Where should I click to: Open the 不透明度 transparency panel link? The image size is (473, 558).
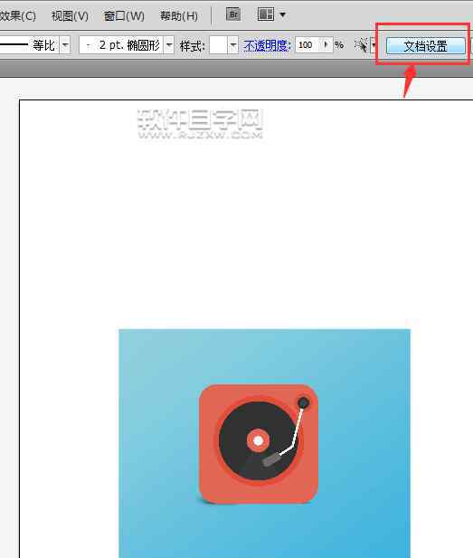(x=267, y=45)
